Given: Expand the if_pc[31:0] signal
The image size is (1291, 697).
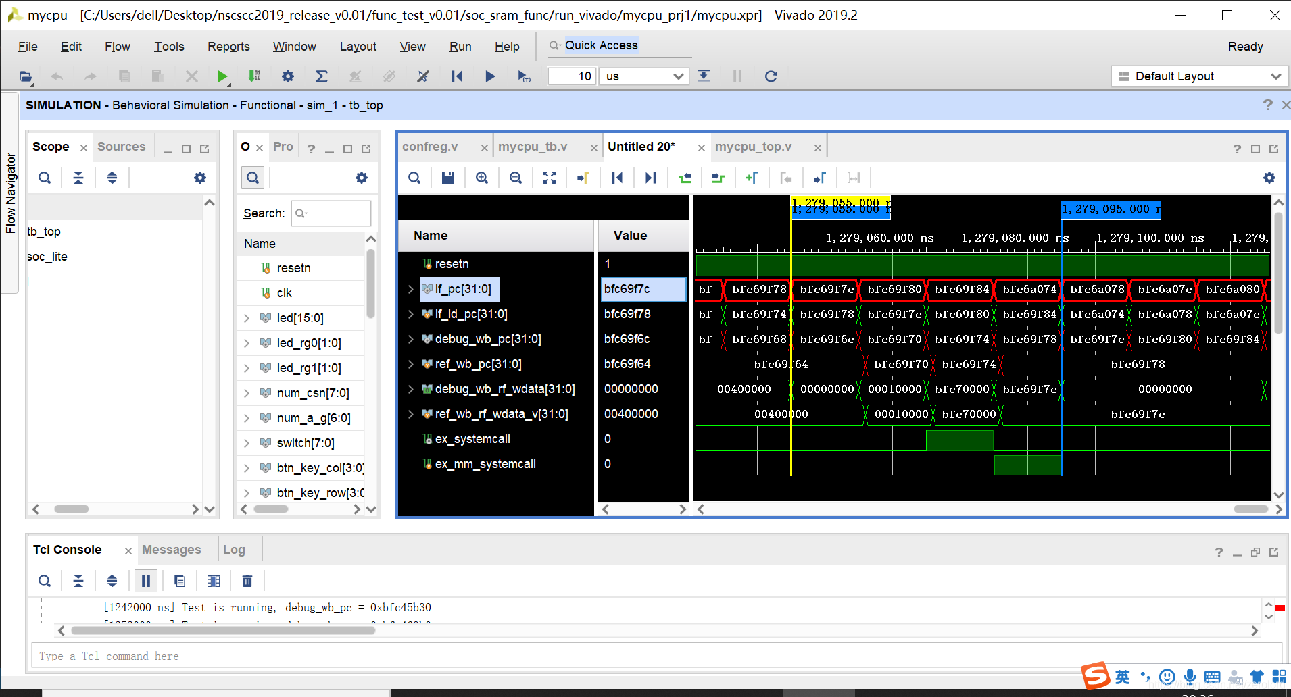Looking at the screenshot, I should (x=410, y=289).
